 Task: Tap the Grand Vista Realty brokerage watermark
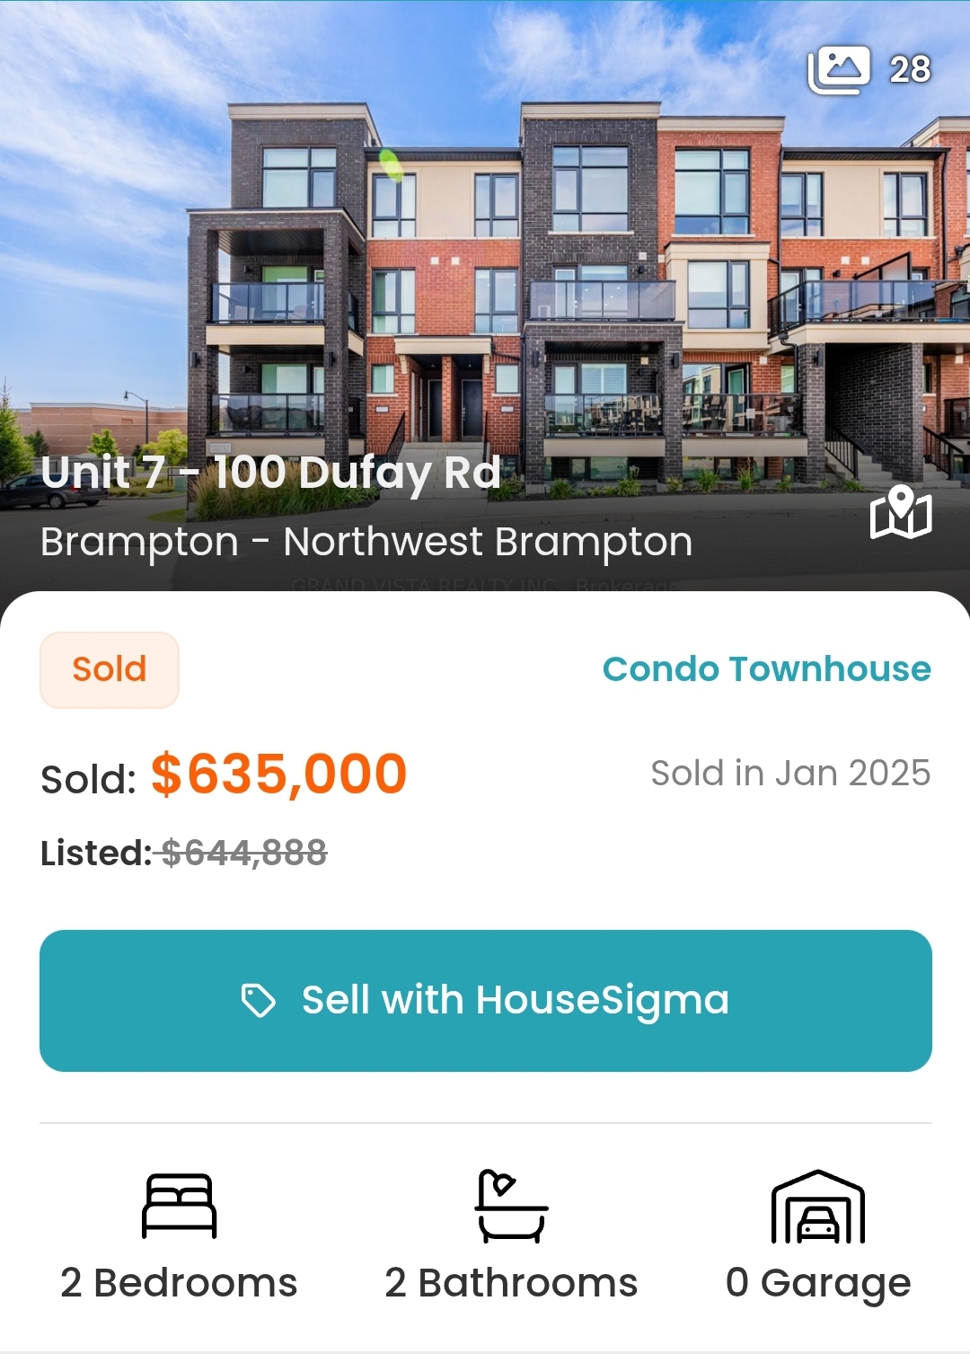point(485,585)
